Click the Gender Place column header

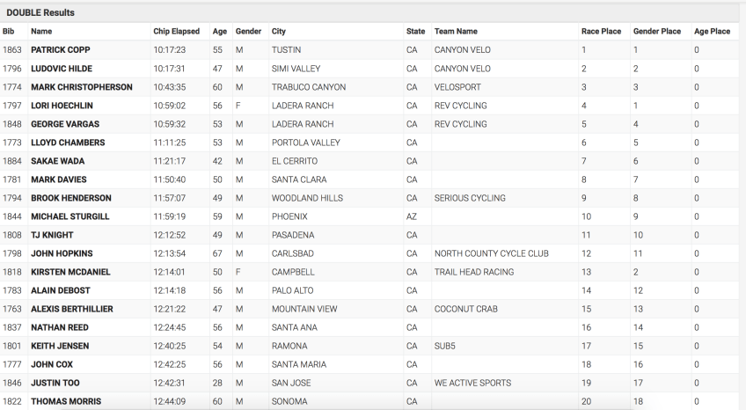tap(656, 32)
